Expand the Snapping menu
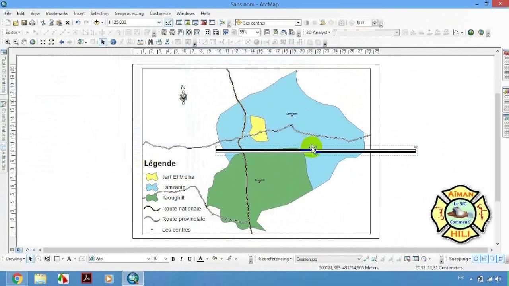This screenshot has height=286, width=509. coord(460,259)
